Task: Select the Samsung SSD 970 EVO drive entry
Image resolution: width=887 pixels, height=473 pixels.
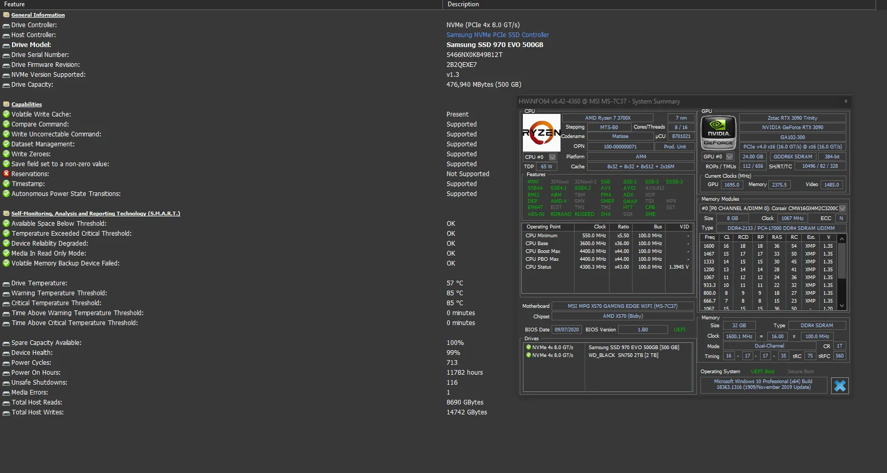Action: (634, 348)
